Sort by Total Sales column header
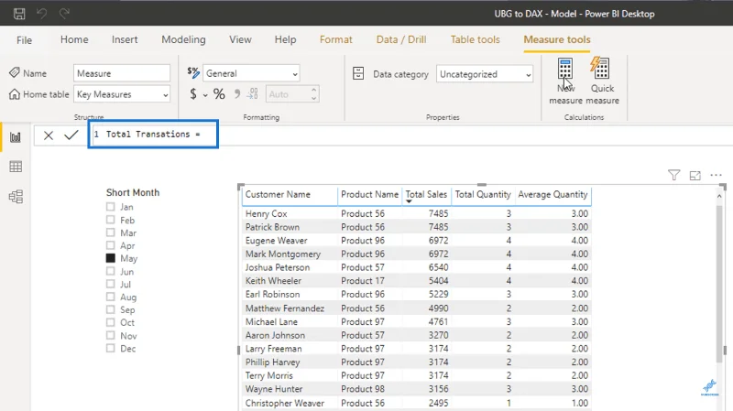Viewport: 733px width, 411px height. coord(426,194)
